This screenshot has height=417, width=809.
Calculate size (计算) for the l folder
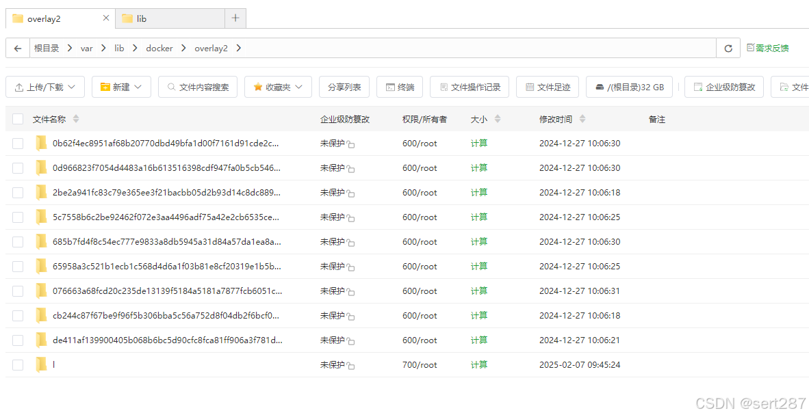click(x=479, y=365)
